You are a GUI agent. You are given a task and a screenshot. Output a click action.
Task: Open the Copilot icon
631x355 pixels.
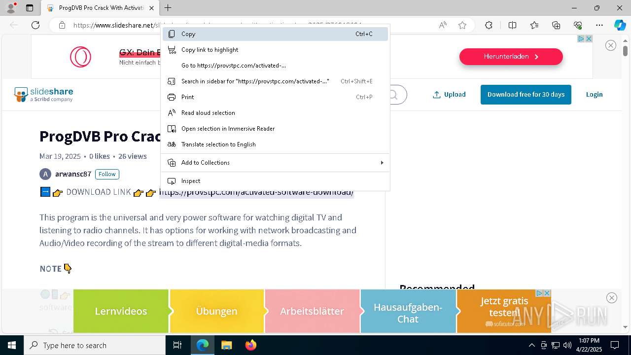tap(620, 25)
